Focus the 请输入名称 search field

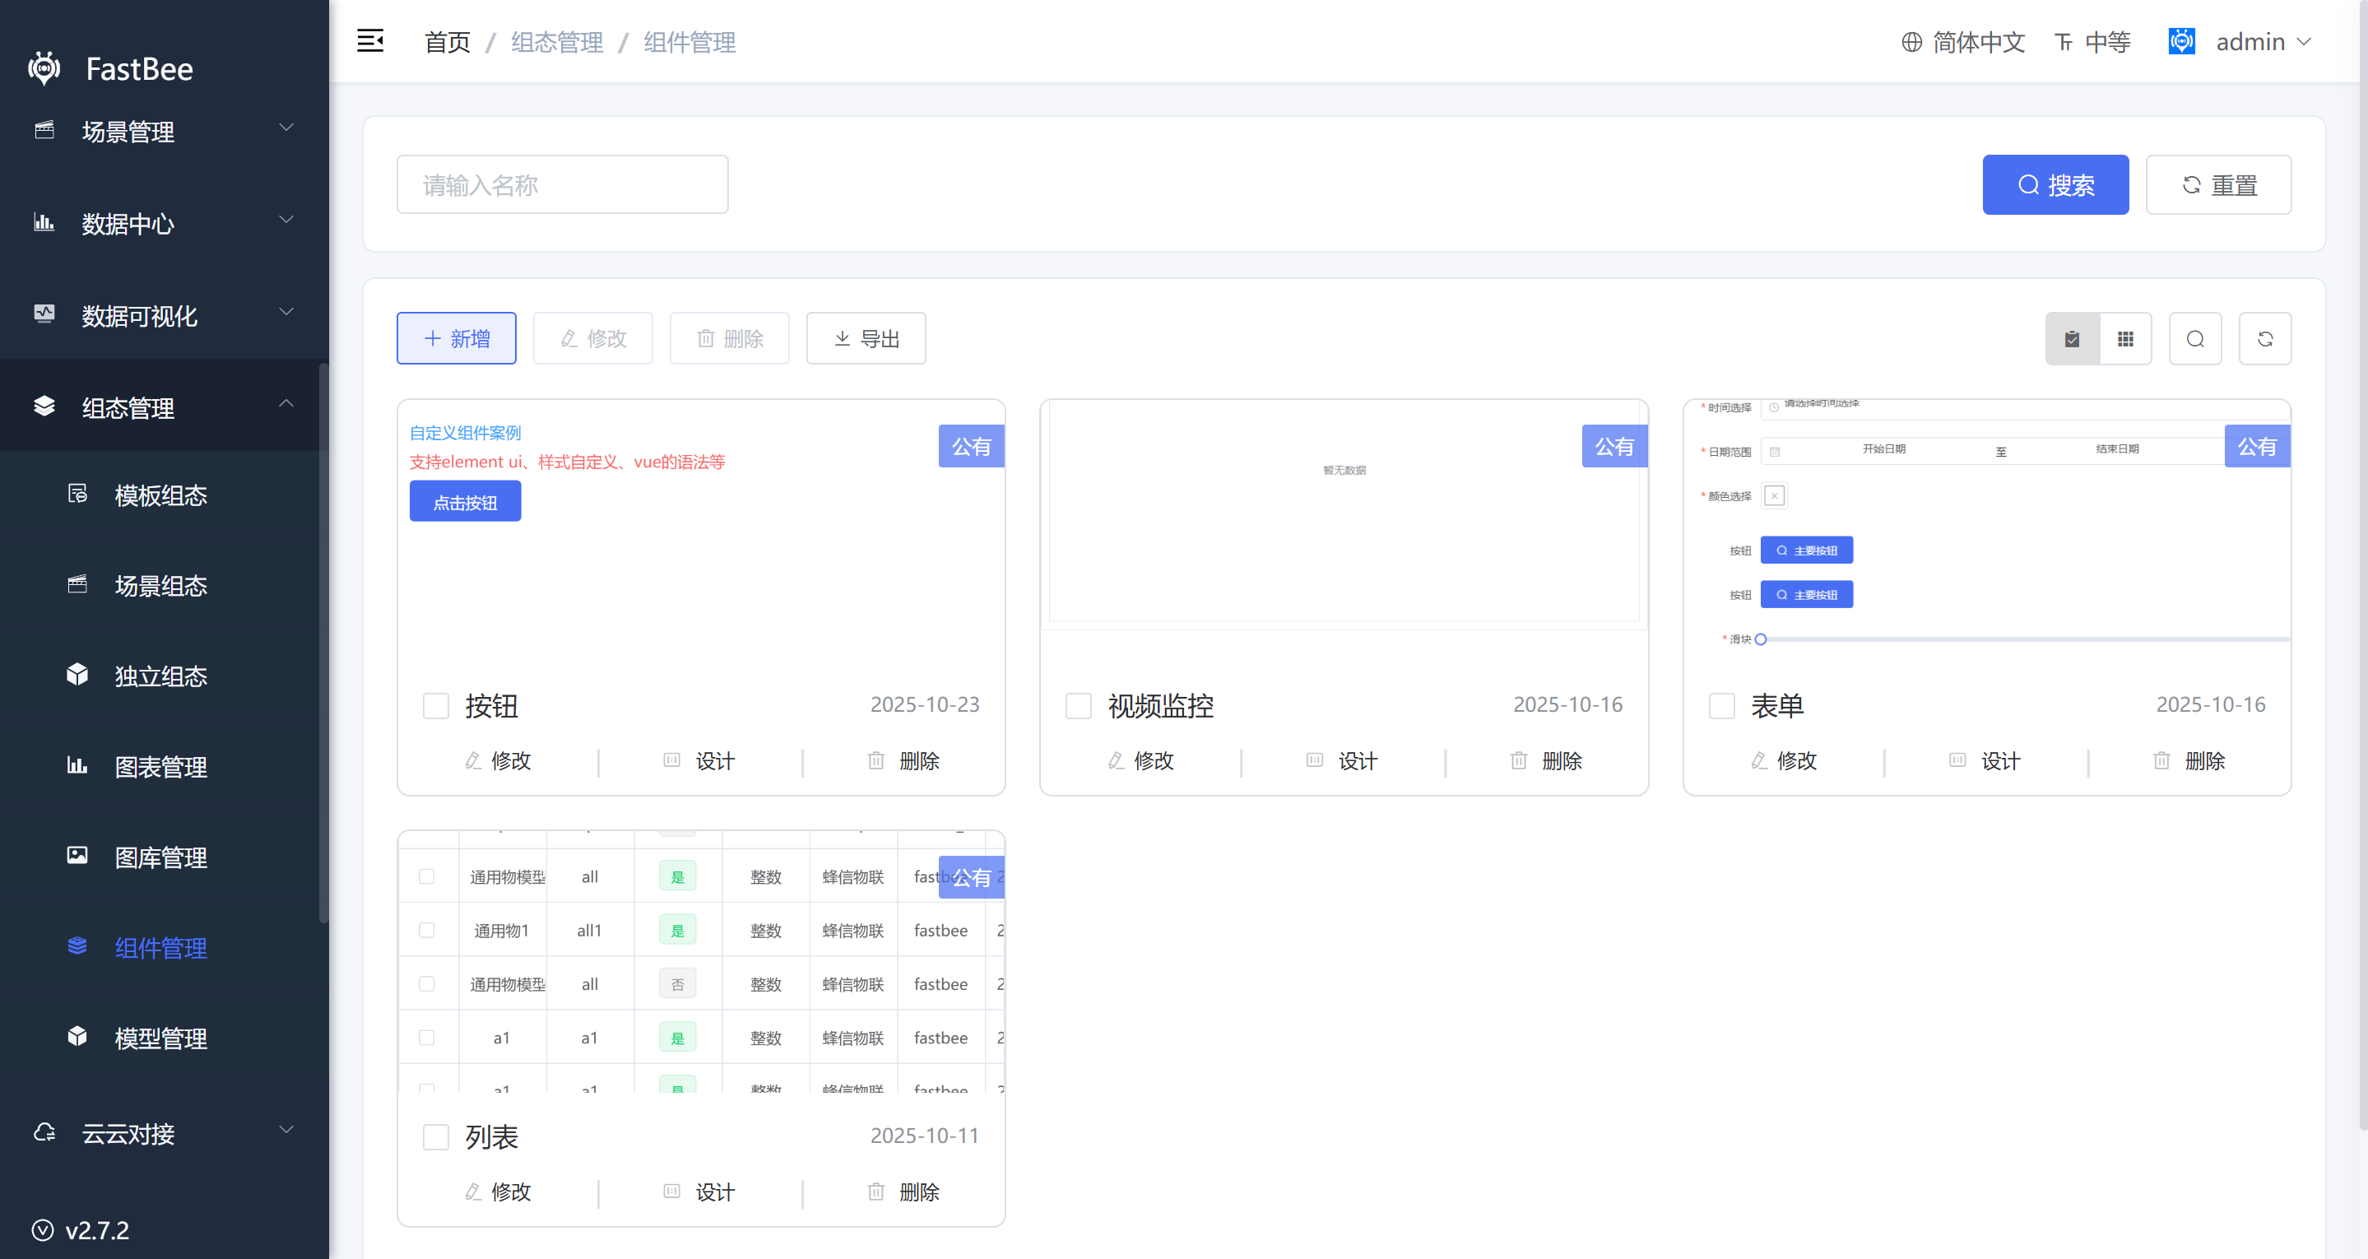(x=563, y=185)
